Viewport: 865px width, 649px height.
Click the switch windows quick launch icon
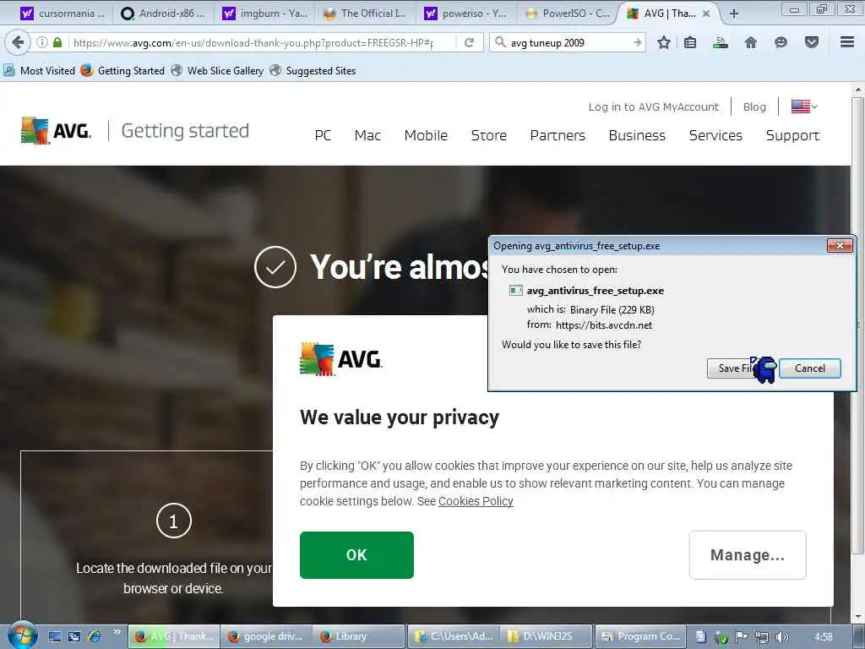(74, 636)
